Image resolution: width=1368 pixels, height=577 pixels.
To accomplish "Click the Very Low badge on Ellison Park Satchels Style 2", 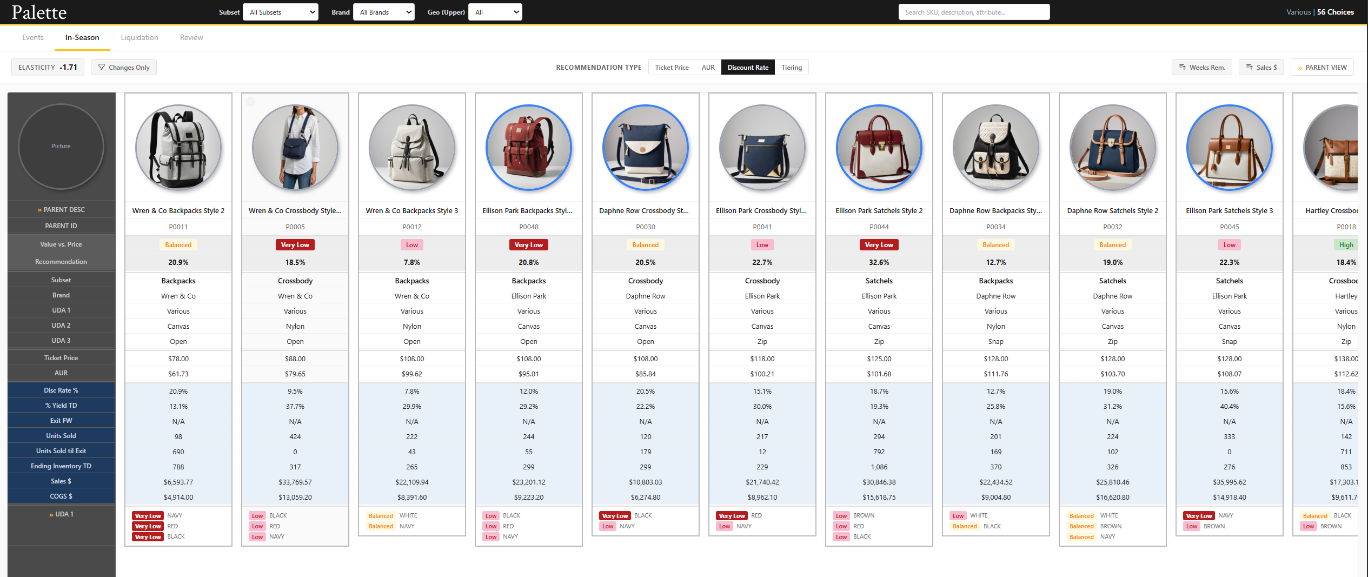I will click(x=879, y=245).
